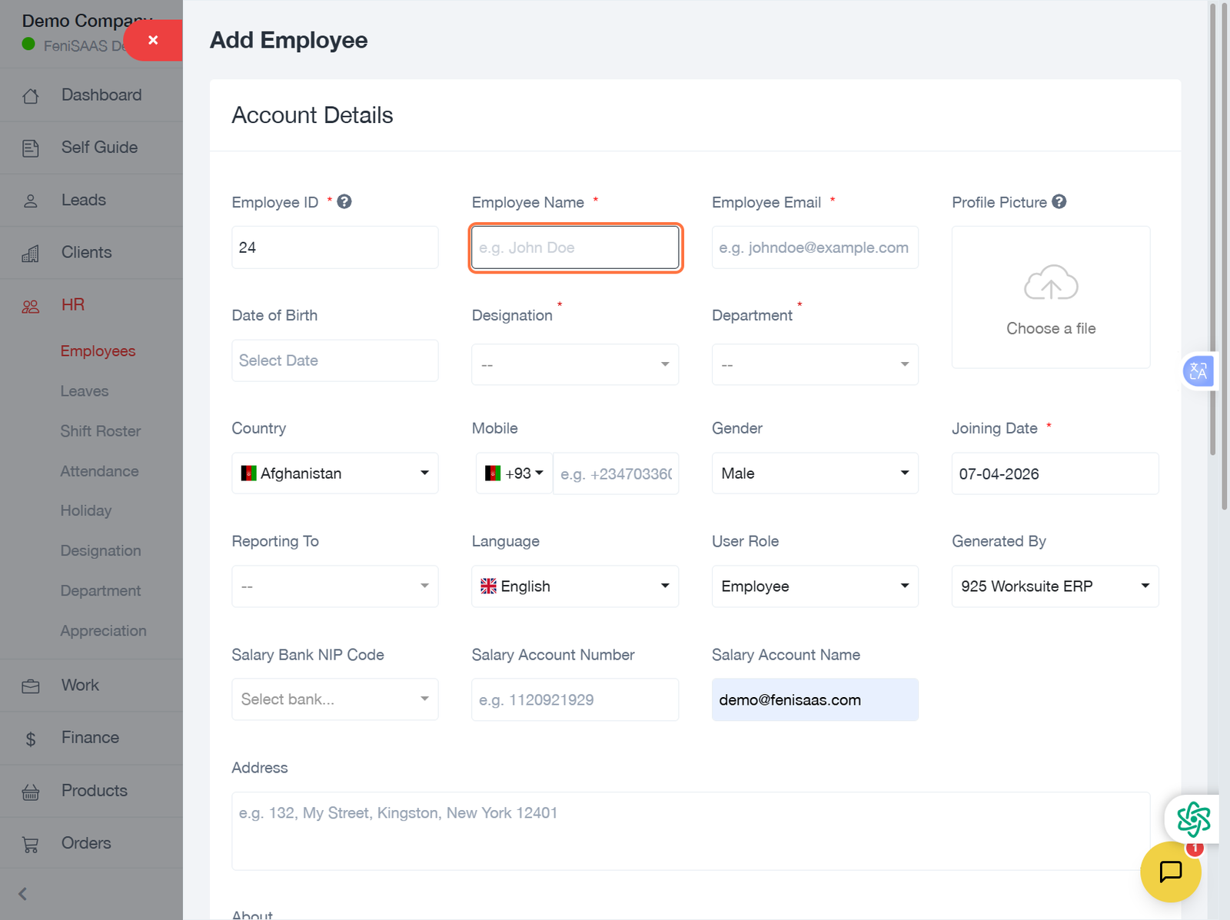
Task: Click the Profile Picture help icon
Action: pyautogui.click(x=1059, y=202)
